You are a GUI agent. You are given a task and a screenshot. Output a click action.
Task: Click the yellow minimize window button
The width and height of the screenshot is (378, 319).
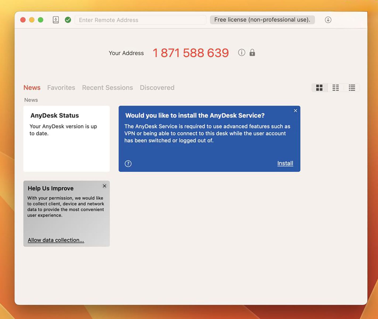[32, 20]
